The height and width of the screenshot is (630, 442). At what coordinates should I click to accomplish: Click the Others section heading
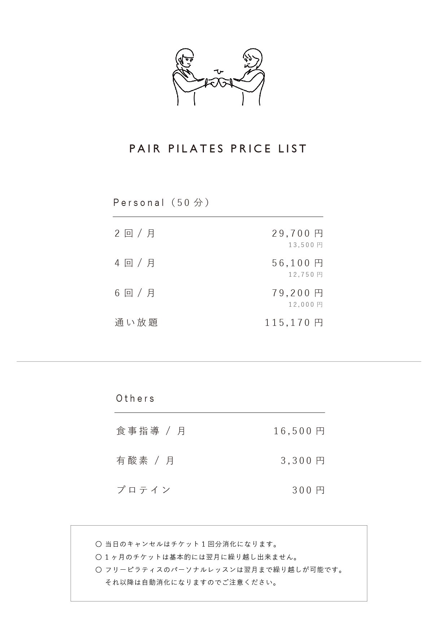(x=135, y=398)
